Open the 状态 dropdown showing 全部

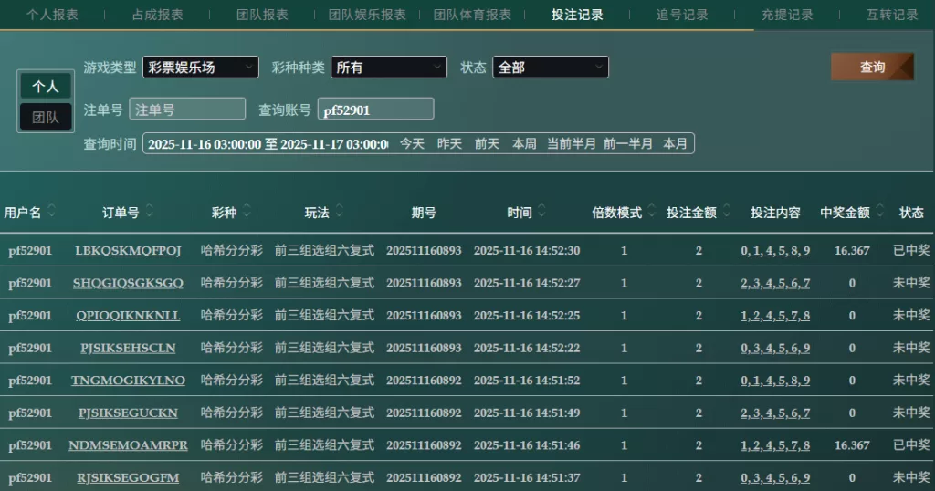click(550, 68)
